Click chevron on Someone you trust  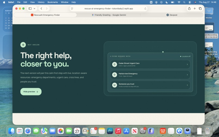click(187, 85)
